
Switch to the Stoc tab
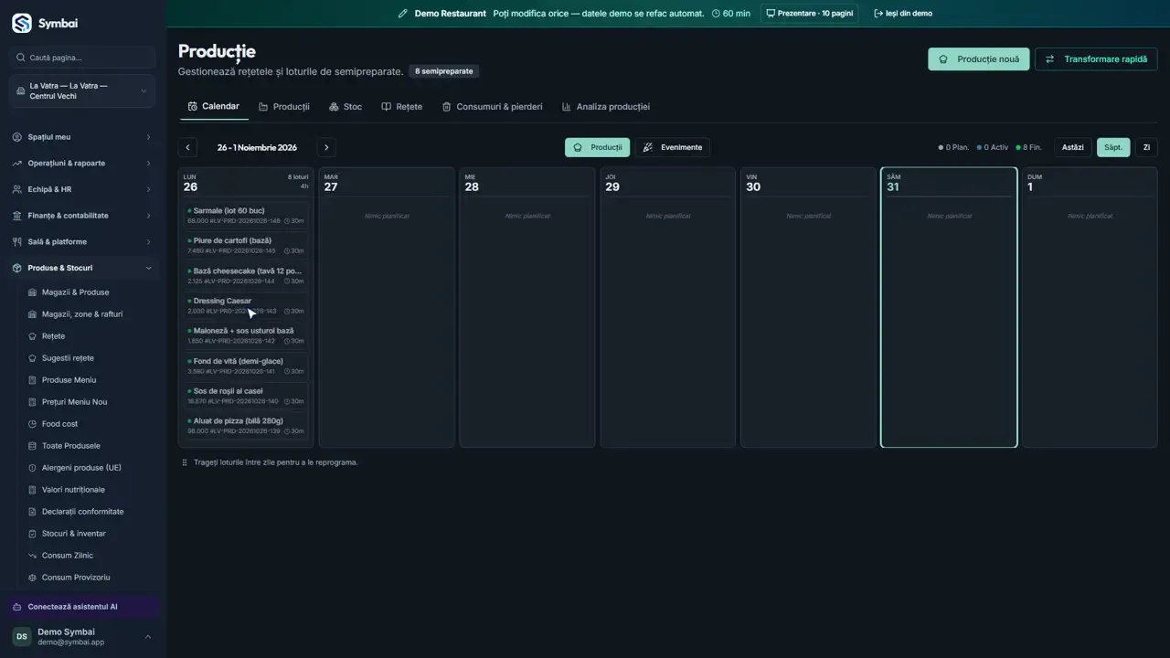[x=346, y=107]
